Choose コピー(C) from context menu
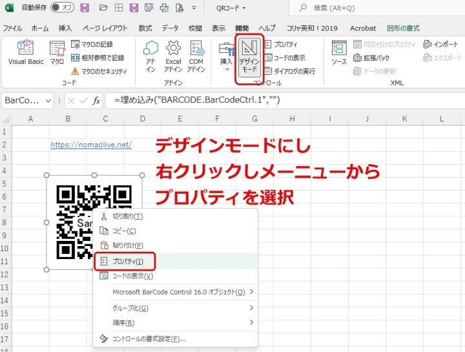465x352 pixels. click(x=175, y=231)
